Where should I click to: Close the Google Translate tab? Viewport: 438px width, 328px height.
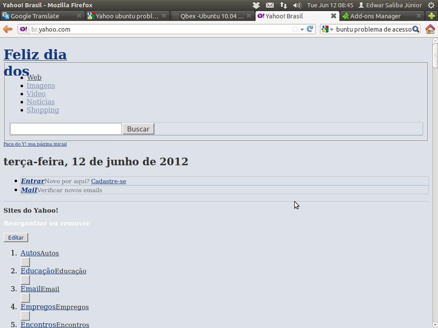pyautogui.click(x=79, y=16)
